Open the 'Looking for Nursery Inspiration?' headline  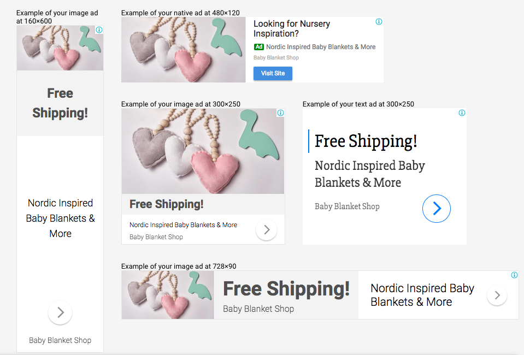pos(292,29)
